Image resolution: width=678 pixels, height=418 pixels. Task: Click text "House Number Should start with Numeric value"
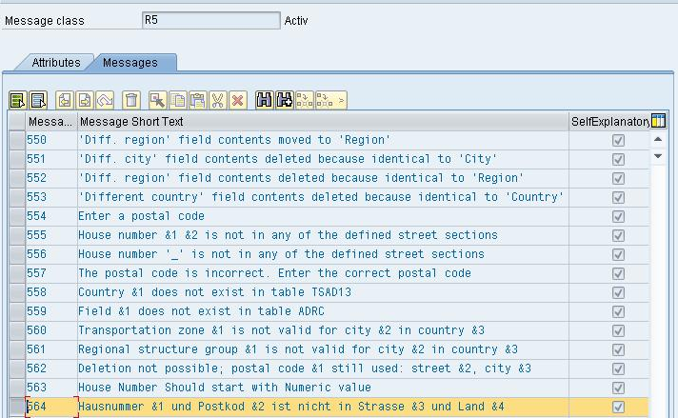coord(225,388)
